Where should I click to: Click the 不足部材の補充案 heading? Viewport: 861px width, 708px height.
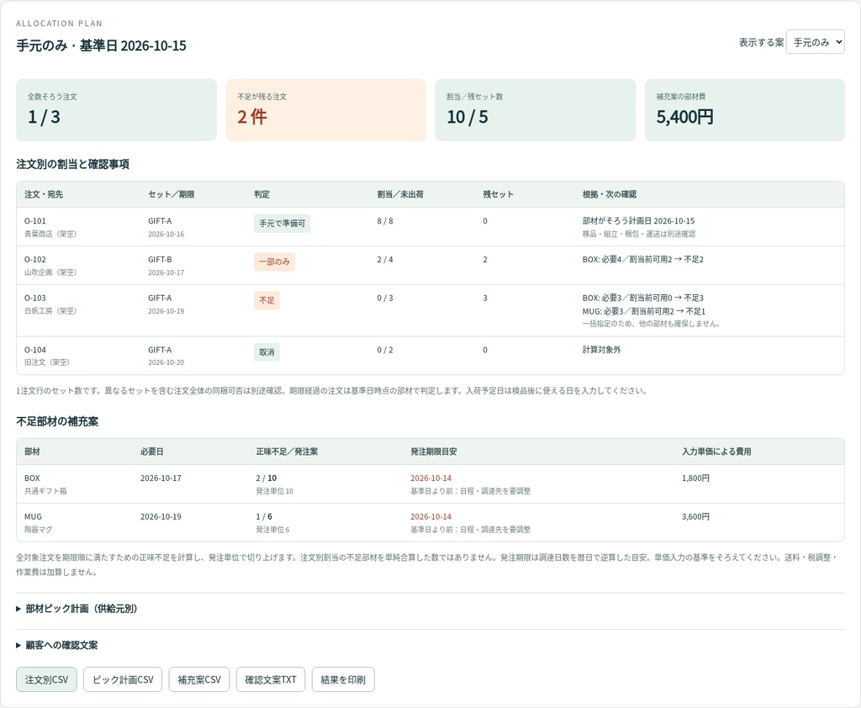57,422
